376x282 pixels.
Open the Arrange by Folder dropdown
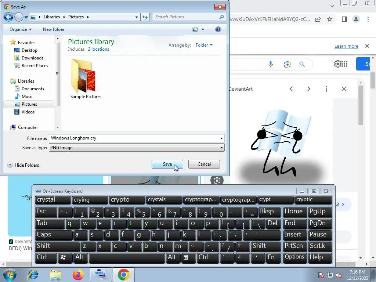(x=204, y=45)
